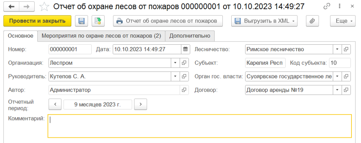Expand the Орган гос. власти dropdown
Image resolution: width=361 pixels, height=143 pixels.
[337, 76]
